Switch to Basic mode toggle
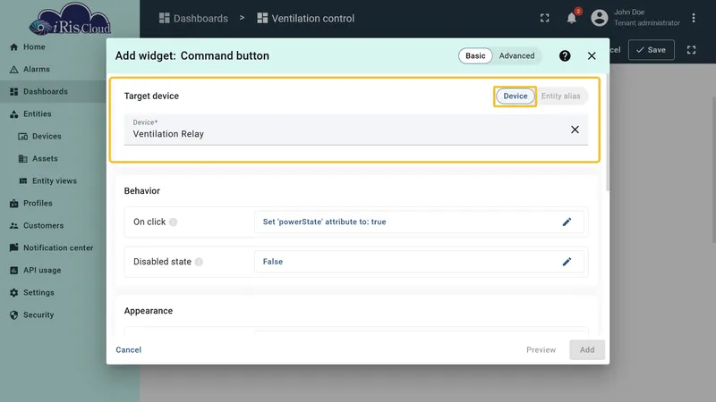Screen dimensions: 716x402 (x=475, y=55)
